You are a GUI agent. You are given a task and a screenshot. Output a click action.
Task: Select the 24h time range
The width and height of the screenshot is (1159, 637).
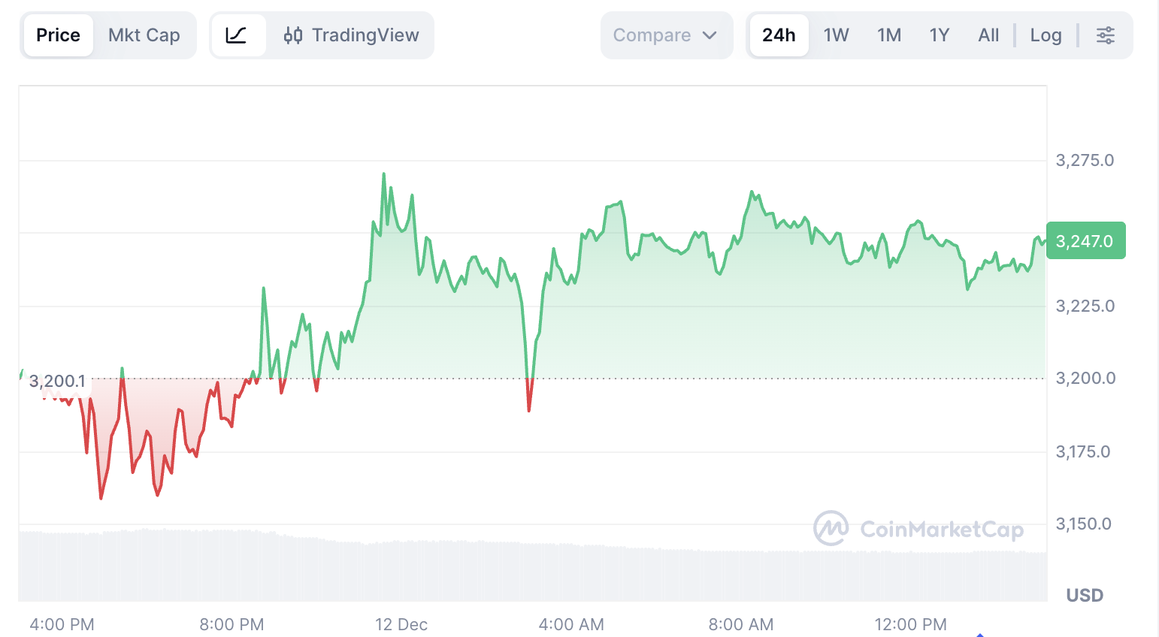pos(779,35)
